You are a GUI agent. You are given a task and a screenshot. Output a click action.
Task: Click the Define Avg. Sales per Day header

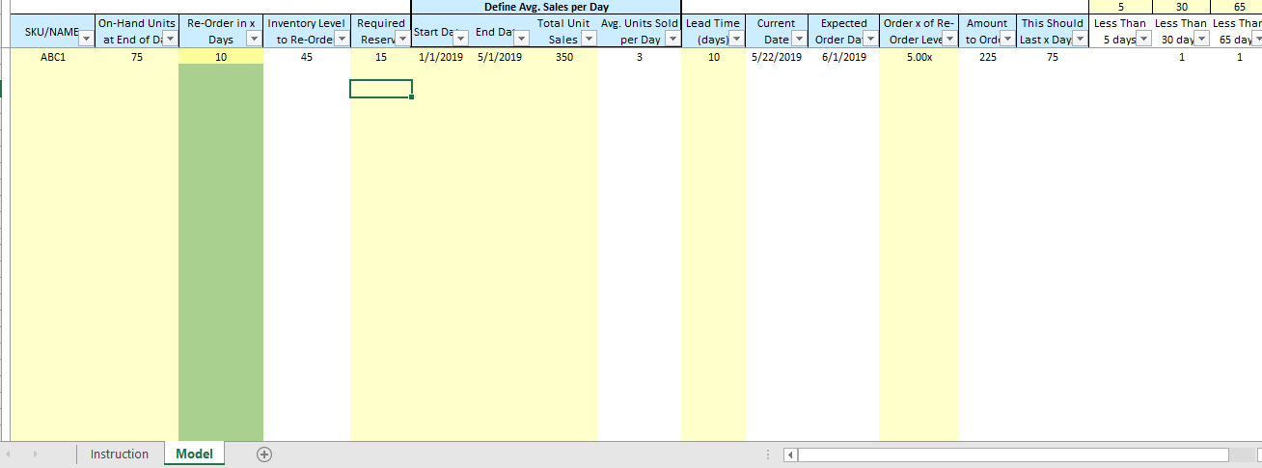pos(546,7)
